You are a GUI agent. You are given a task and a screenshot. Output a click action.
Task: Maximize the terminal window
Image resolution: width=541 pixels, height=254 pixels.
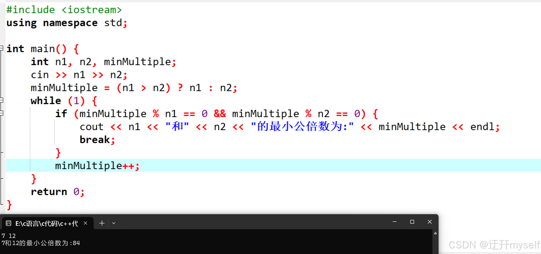click(412, 222)
